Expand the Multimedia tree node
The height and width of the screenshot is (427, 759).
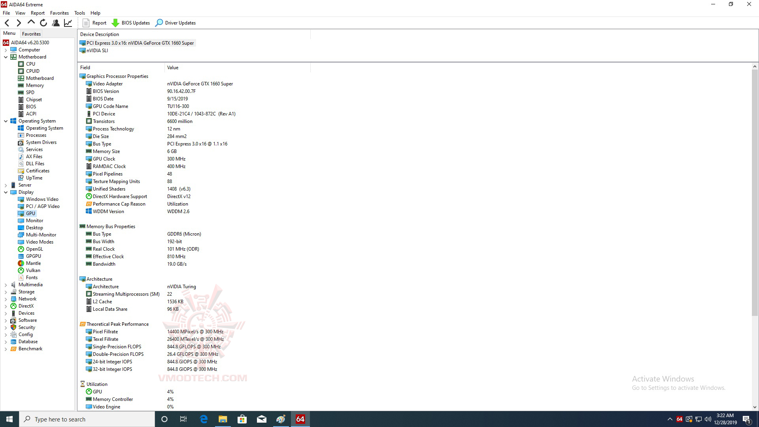[x=6, y=285]
